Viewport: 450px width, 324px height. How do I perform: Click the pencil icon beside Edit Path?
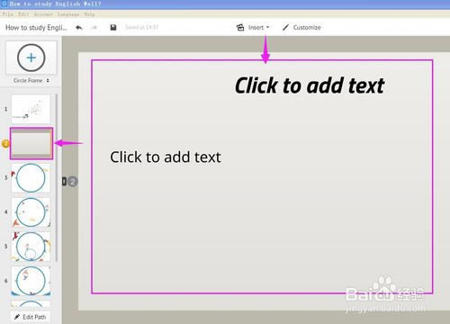pyautogui.click(x=17, y=317)
